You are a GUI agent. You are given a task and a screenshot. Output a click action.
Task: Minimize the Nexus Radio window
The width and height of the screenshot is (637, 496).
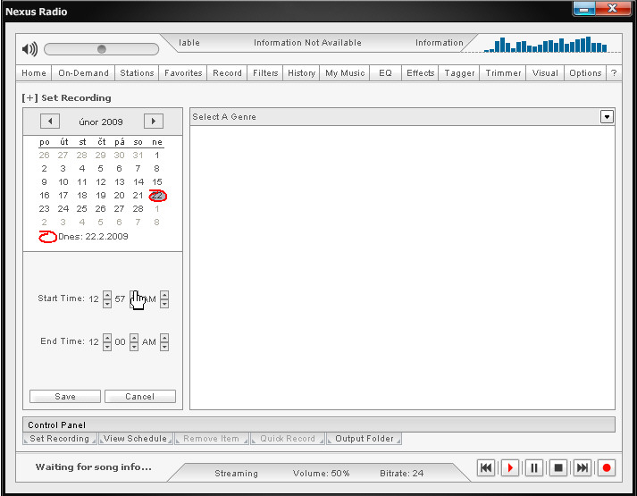[x=584, y=9]
